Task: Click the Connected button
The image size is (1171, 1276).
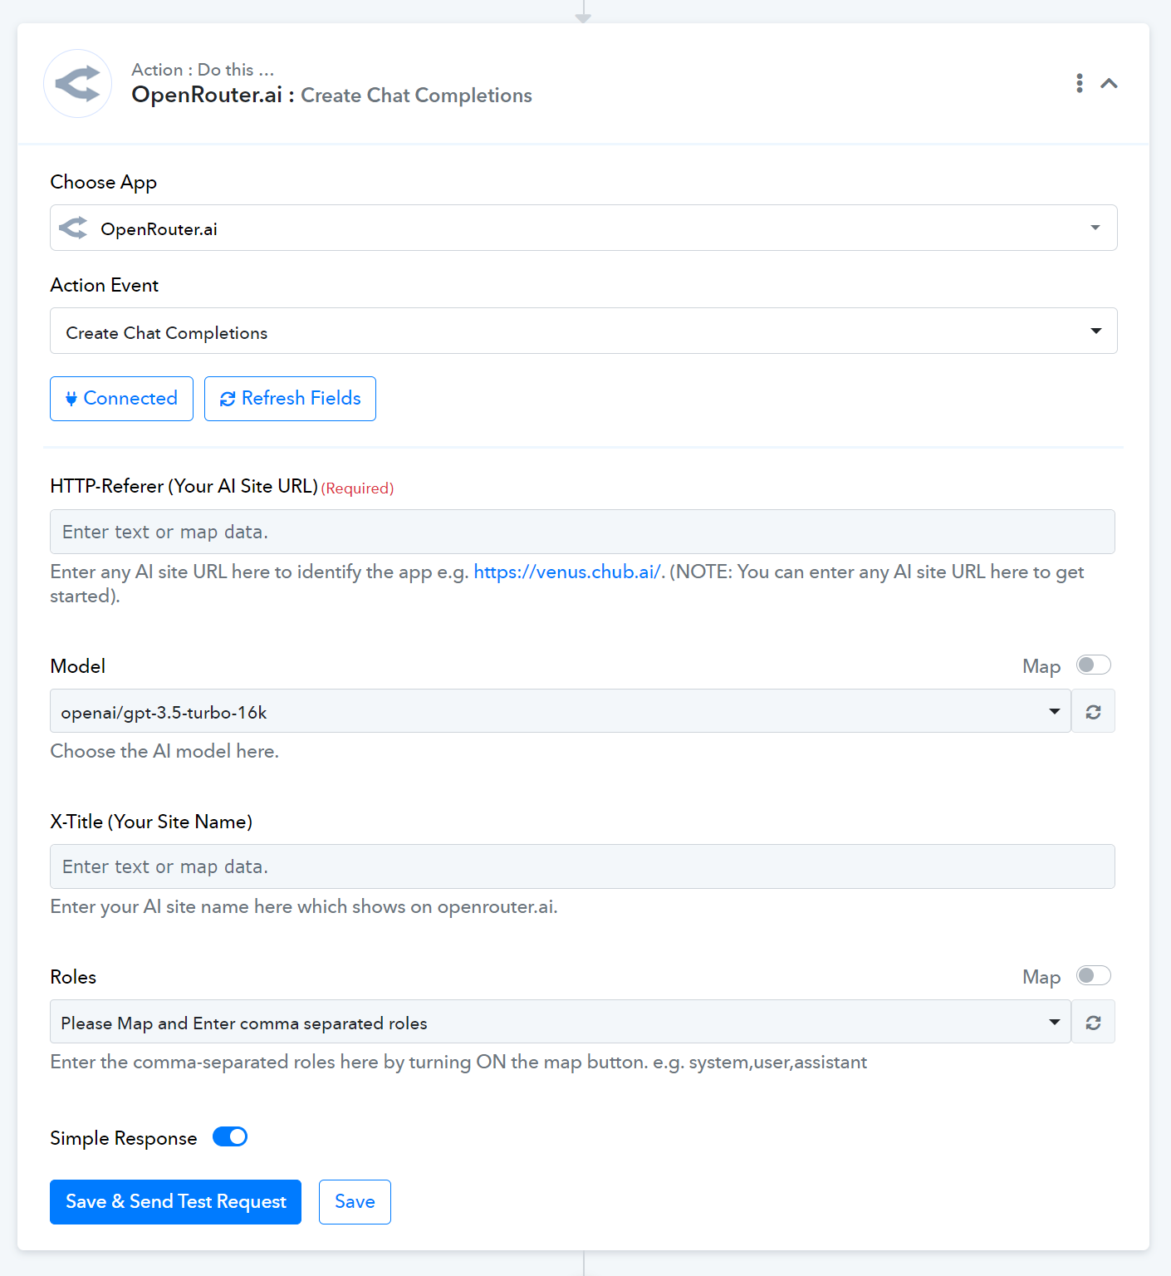Action: [121, 399]
